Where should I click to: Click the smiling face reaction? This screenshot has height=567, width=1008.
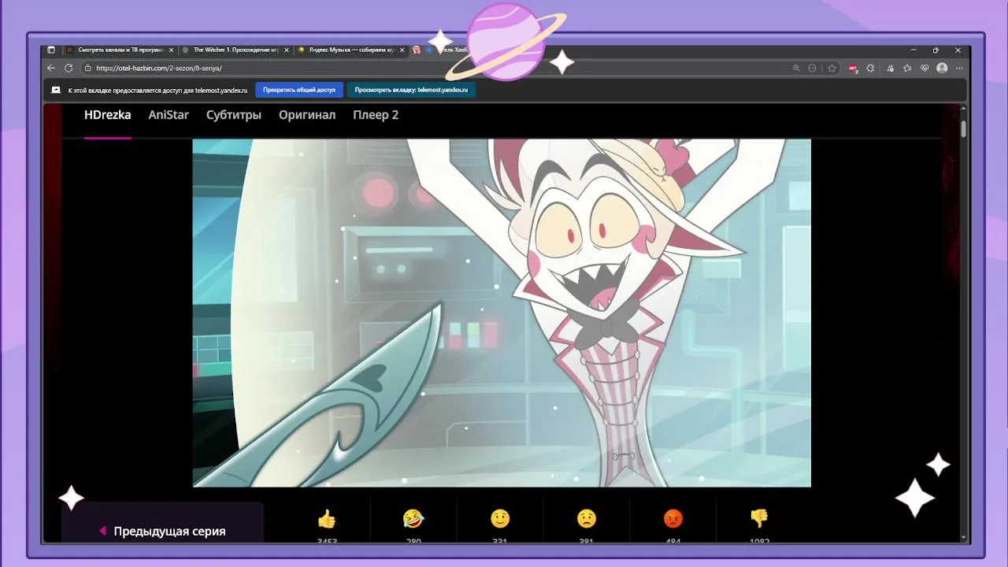[500, 518]
